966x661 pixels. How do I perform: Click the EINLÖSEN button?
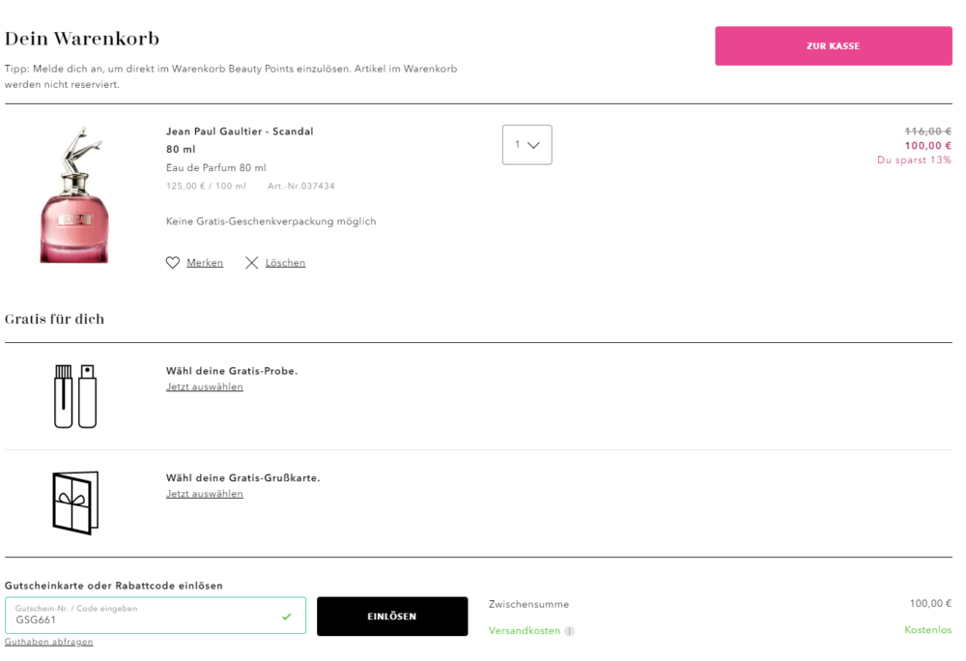(392, 616)
